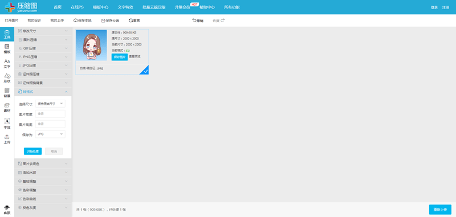Go to 批量云端压缩 menu item
The image size is (456, 217).
(154, 7)
